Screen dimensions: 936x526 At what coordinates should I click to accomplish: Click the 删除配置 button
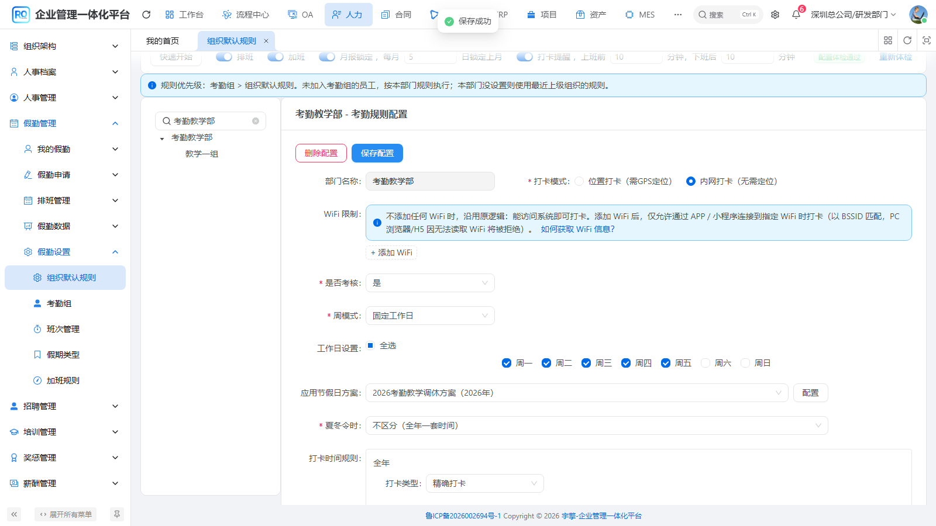click(321, 153)
